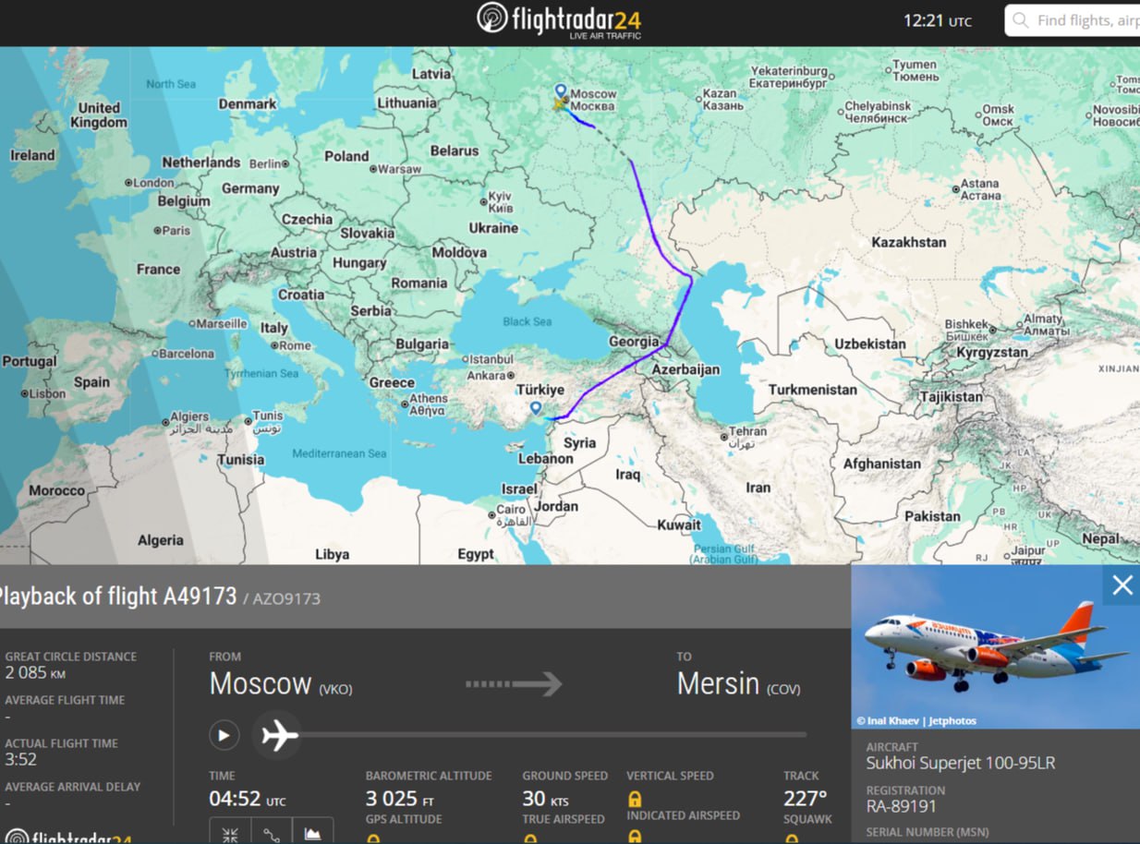Open the Sukhoi Superjet aircraft photo
Screen dimensions: 1140x844
995,646
